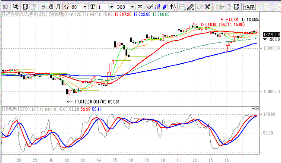Viewport: 281px width, 163px height.
Task: Select the pencil drawing tool
Action: [x=190, y=7]
